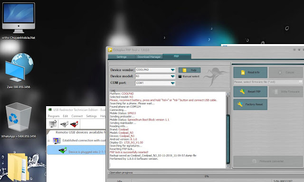
Task: Open the Connect menu in USB Redirector
Action: click(77, 116)
